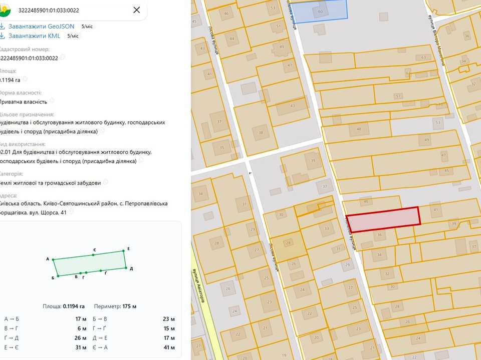481x360 pixels.
Task: Open the Завантажити GeoJSON link
Action: [x=42, y=26]
